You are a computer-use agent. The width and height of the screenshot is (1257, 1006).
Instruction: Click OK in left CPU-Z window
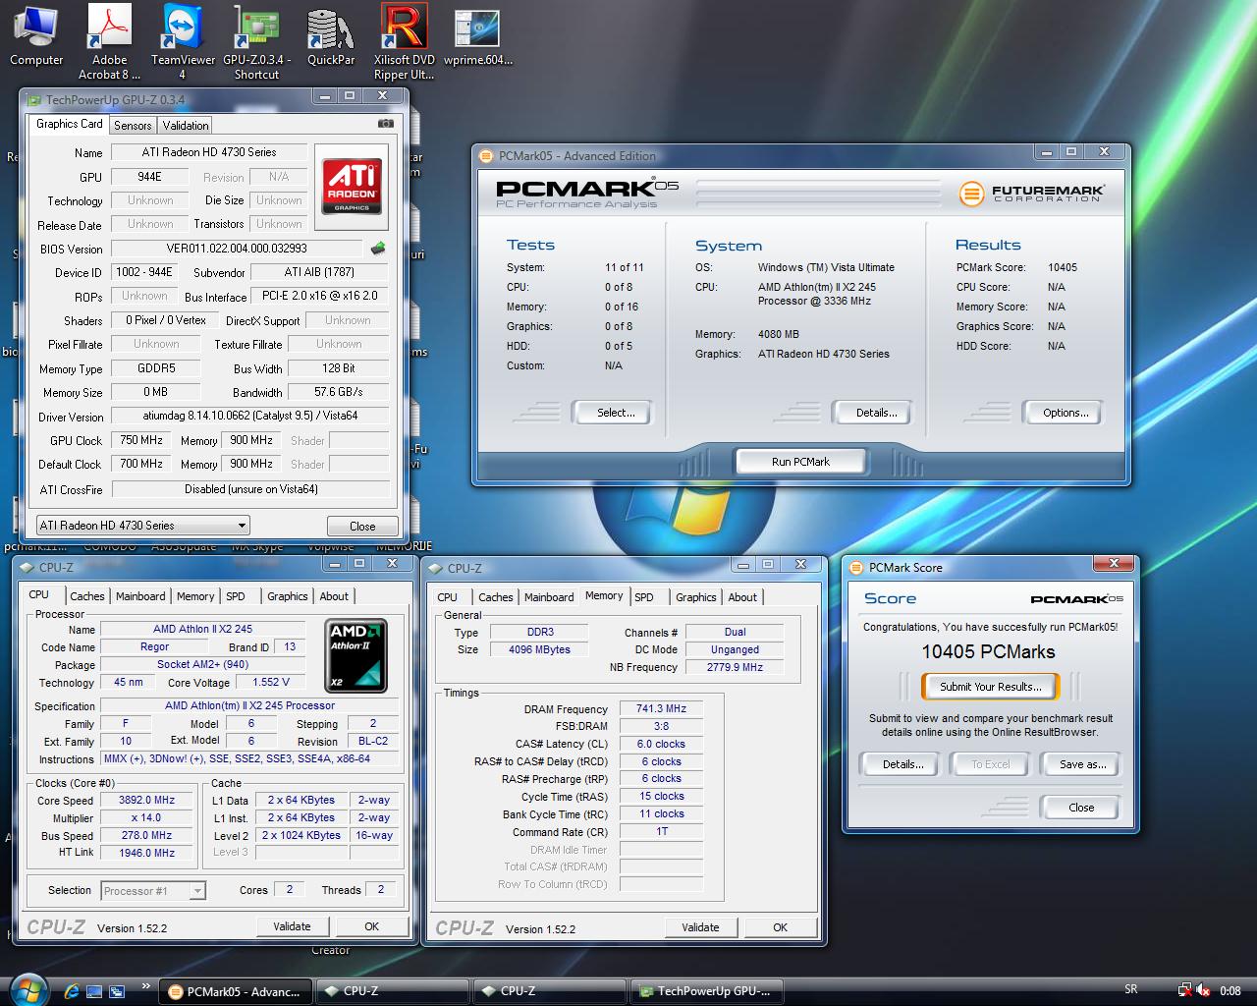[x=371, y=926]
